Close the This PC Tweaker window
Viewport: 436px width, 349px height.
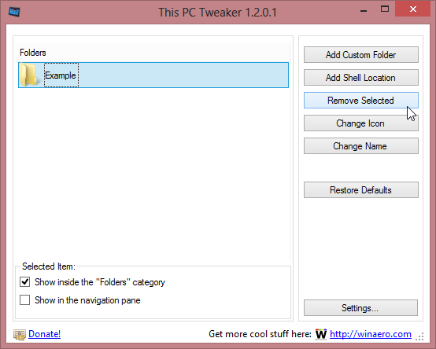coord(413,9)
